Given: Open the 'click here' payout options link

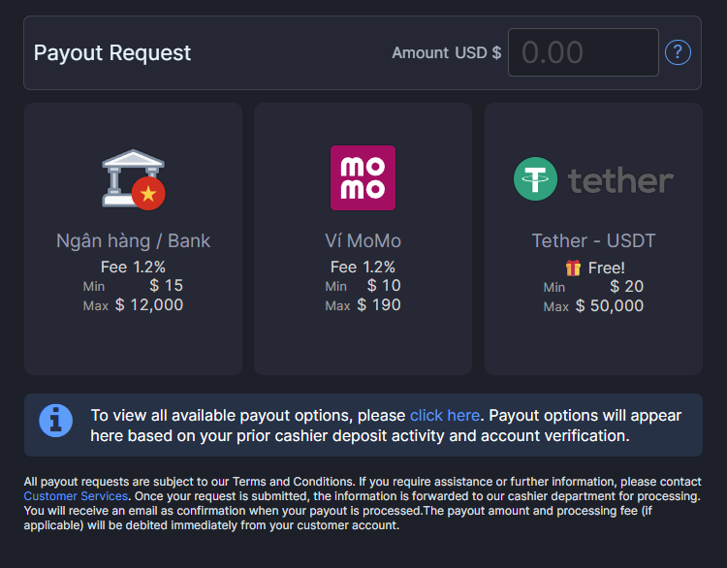Looking at the screenshot, I should coord(444,415).
